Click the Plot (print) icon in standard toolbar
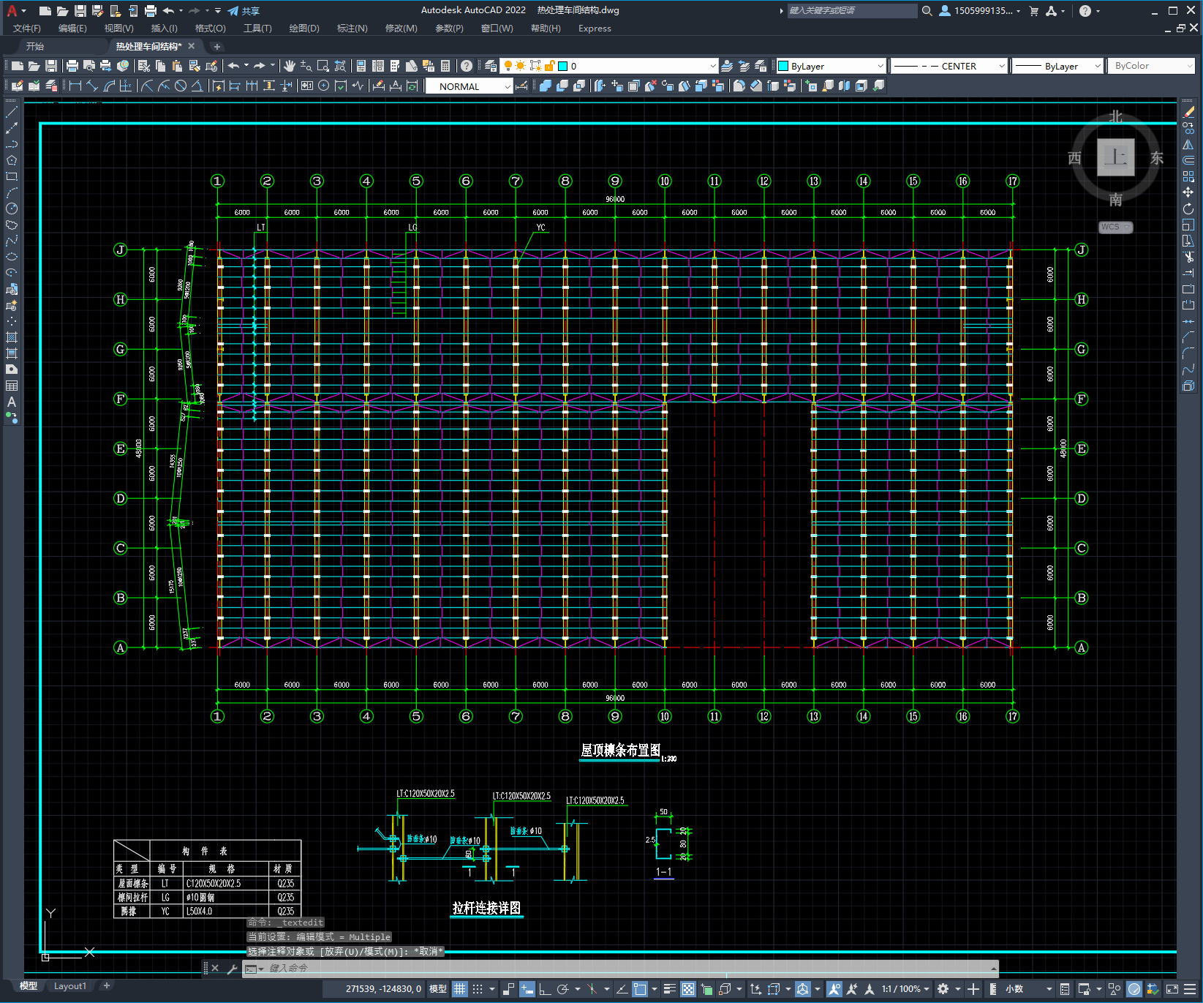 (72, 66)
